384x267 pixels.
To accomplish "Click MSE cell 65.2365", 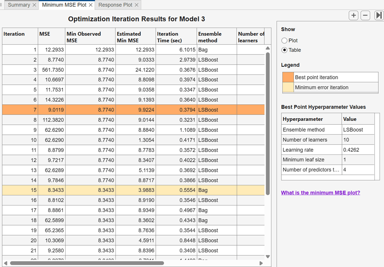I will click(52, 230).
